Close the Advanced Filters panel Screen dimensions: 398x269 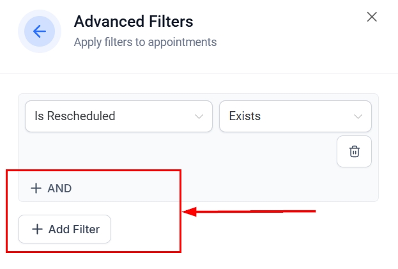[x=372, y=17]
